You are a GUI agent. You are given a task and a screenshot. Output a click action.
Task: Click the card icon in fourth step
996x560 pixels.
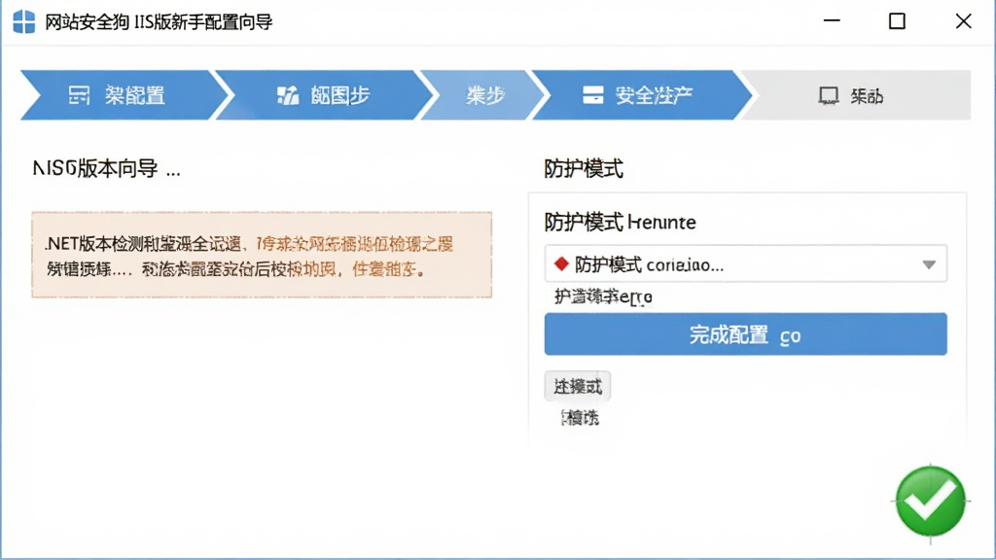(592, 95)
